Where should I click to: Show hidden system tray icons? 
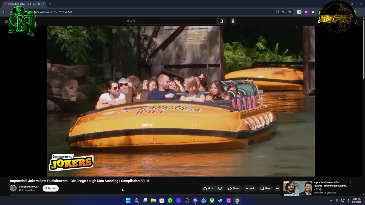[331, 200]
